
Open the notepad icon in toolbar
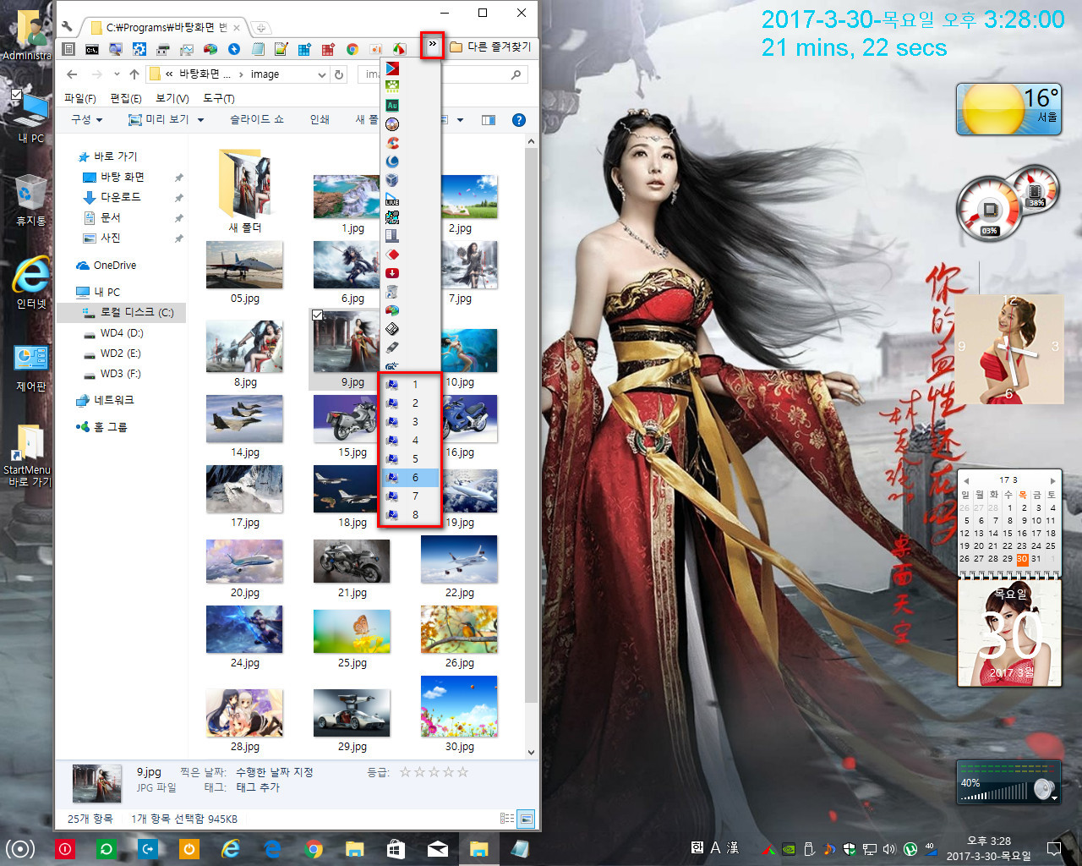pyautogui.click(x=258, y=49)
